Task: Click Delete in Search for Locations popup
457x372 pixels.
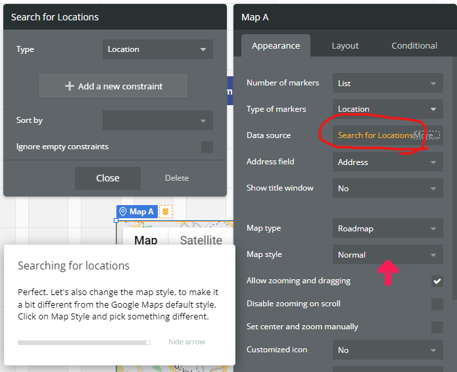Action: pyautogui.click(x=177, y=178)
